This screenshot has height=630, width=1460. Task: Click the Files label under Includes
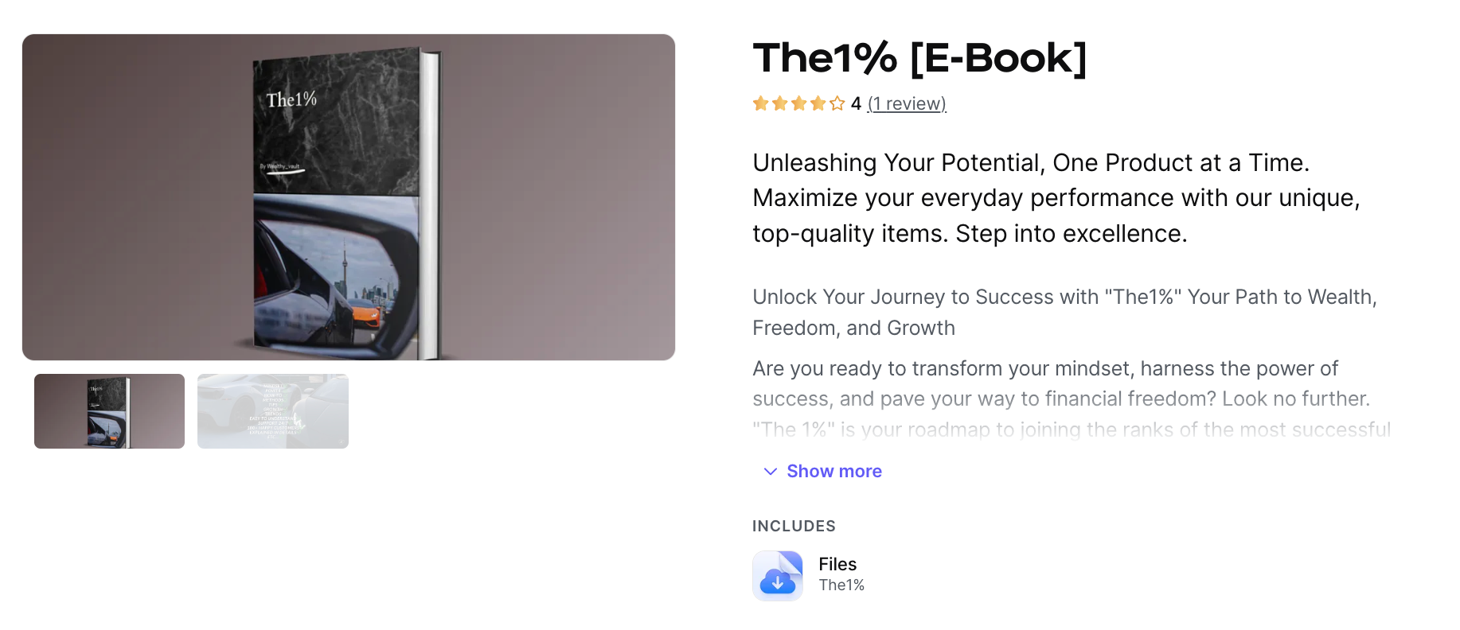click(x=837, y=563)
